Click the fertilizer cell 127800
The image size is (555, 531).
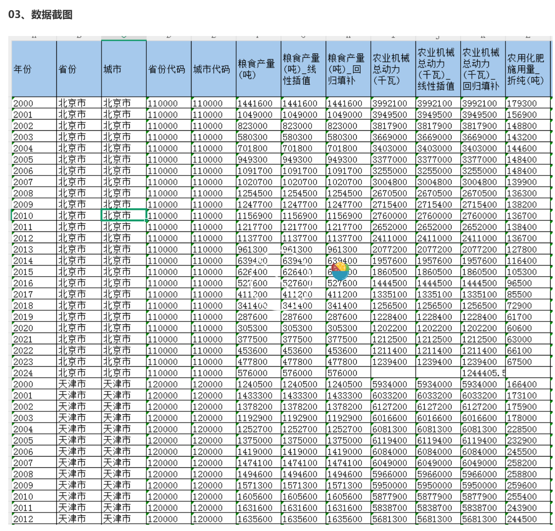coord(528,249)
